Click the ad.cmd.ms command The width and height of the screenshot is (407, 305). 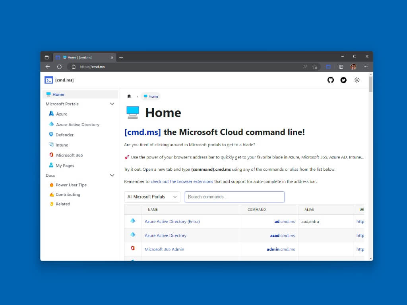pyautogui.click(x=285, y=222)
